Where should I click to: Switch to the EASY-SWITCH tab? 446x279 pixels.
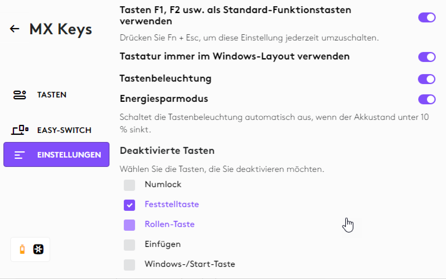[x=64, y=130]
